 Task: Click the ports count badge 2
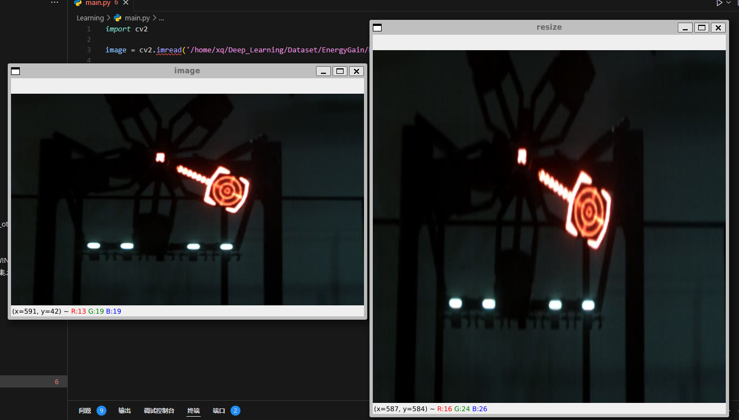pyautogui.click(x=235, y=411)
